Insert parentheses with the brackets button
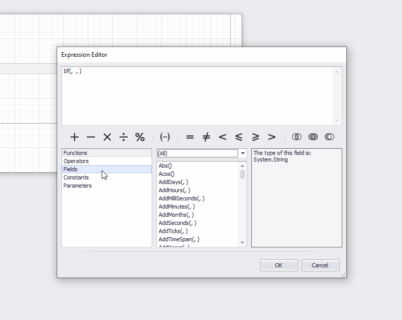 click(165, 137)
